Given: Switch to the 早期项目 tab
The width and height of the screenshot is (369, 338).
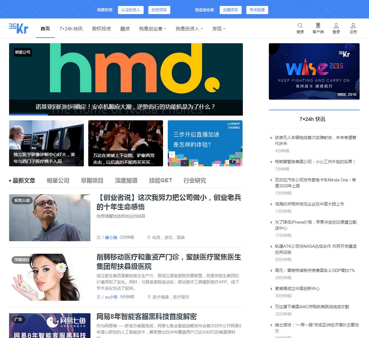Looking at the screenshot, I should (x=92, y=181).
